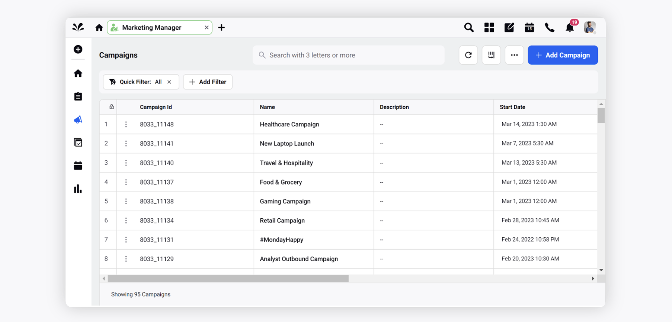Refresh the campaigns list
Image resolution: width=672 pixels, height=322 pixels.
pyautogui.click(x=468, y=55)
